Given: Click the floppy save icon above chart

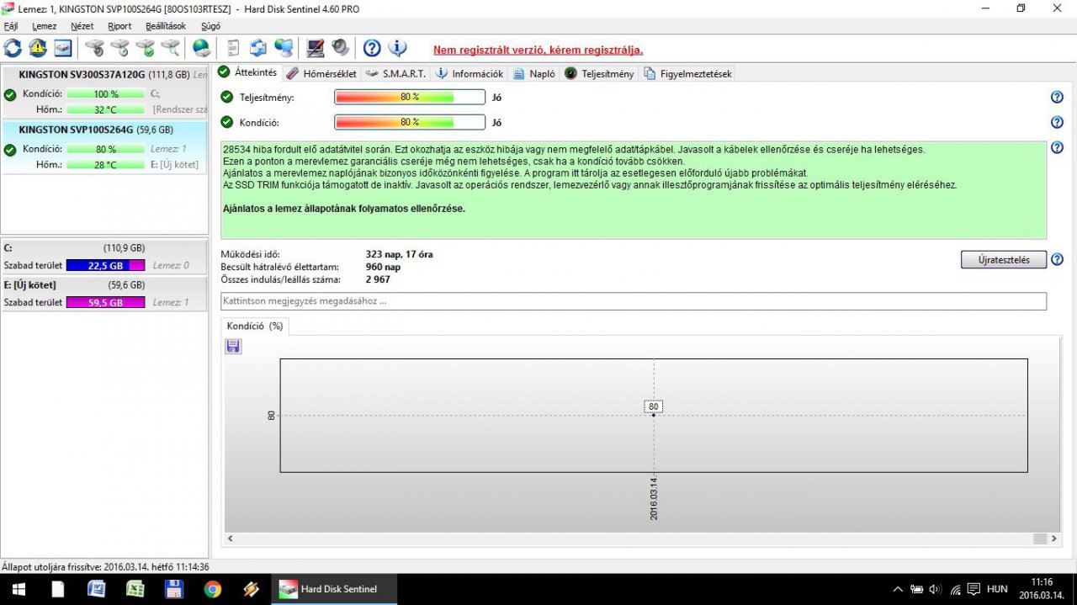Looking at the screenshot, I should click(x=233, y=346).
